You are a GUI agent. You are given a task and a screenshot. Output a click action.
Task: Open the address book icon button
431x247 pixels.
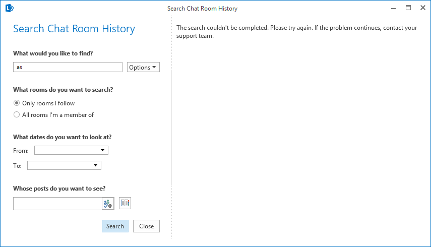pyautogui.click(x=125, y=203)
